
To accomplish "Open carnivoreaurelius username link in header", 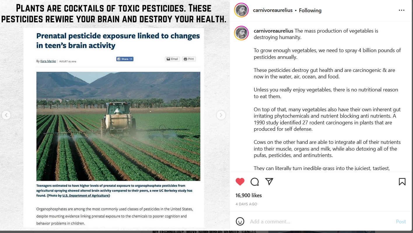I will click(x=273, y=10).
